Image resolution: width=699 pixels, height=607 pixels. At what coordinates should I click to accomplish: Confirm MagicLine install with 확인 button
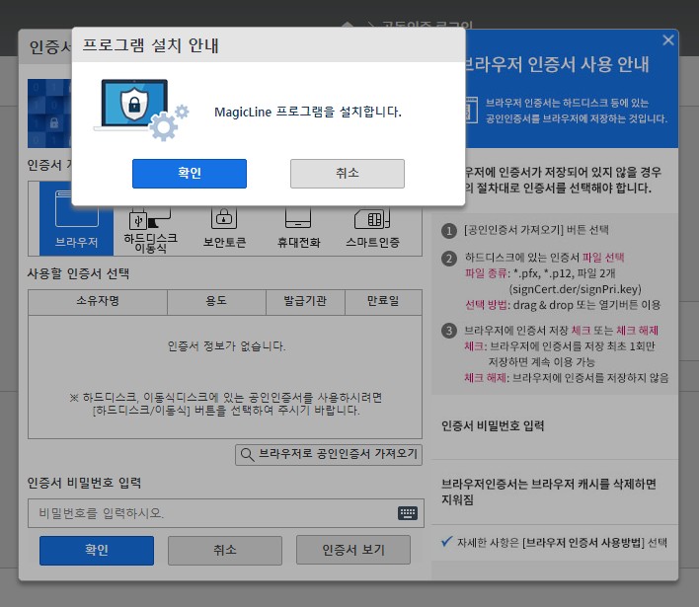pos(189,174)
